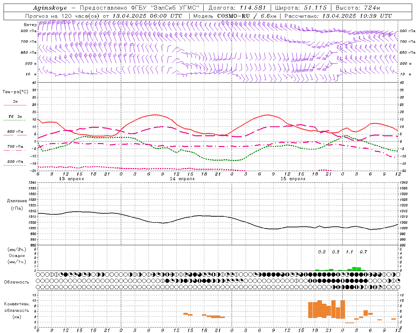This screenshot has height=333, width=417.
Task: Click the Конвективн. label
Action: pos(17,304)
